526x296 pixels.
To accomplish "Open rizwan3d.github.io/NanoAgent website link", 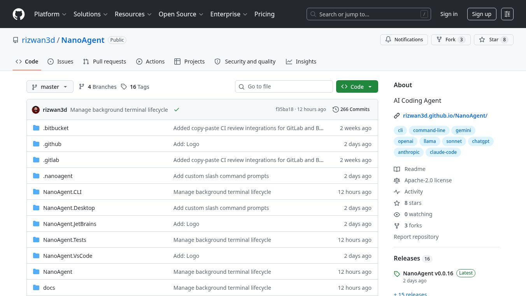I will [x=445, y=116].
